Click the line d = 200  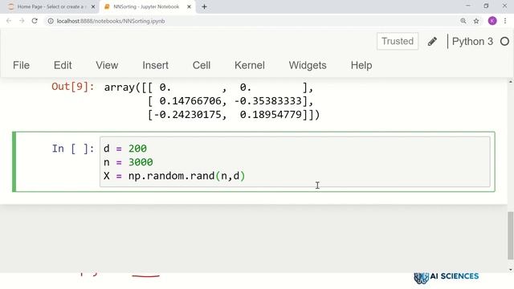click(x=125, y=149)
